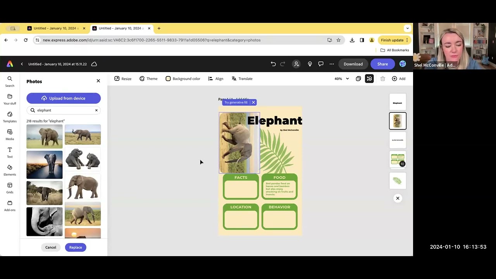Clear the elephant search query

(96, 110)
